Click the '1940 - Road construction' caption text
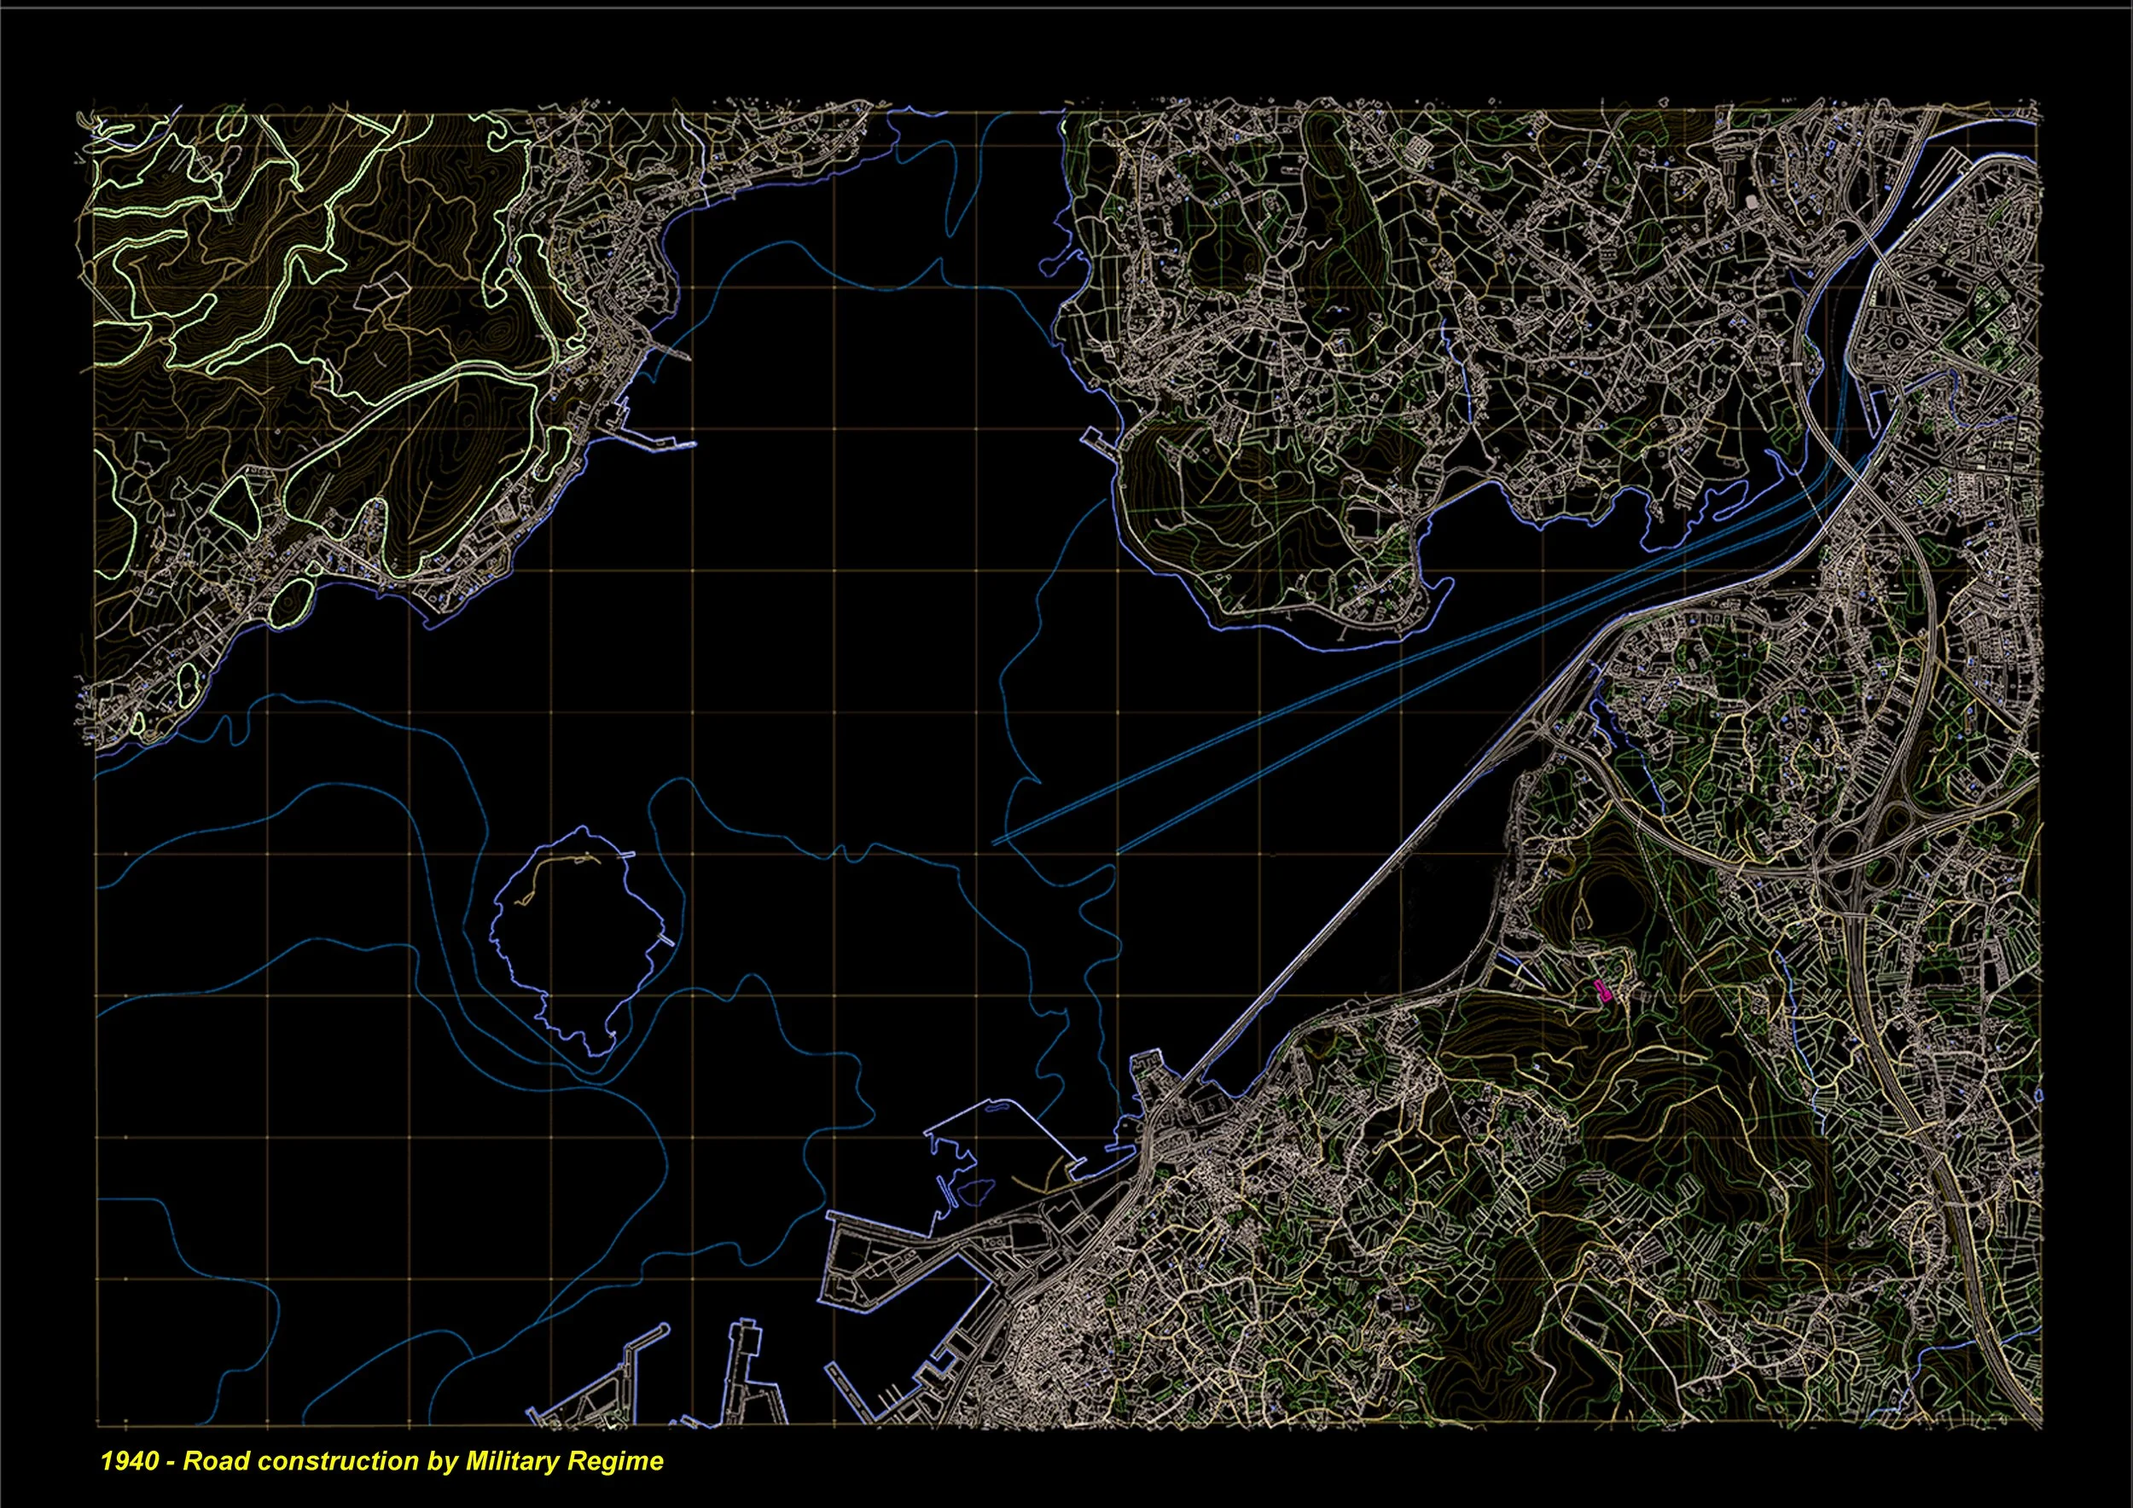The image size is (2133, 1508). 260,1460
